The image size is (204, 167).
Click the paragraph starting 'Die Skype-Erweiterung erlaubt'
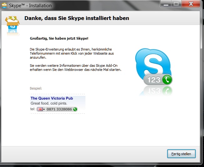coord(72,53)
